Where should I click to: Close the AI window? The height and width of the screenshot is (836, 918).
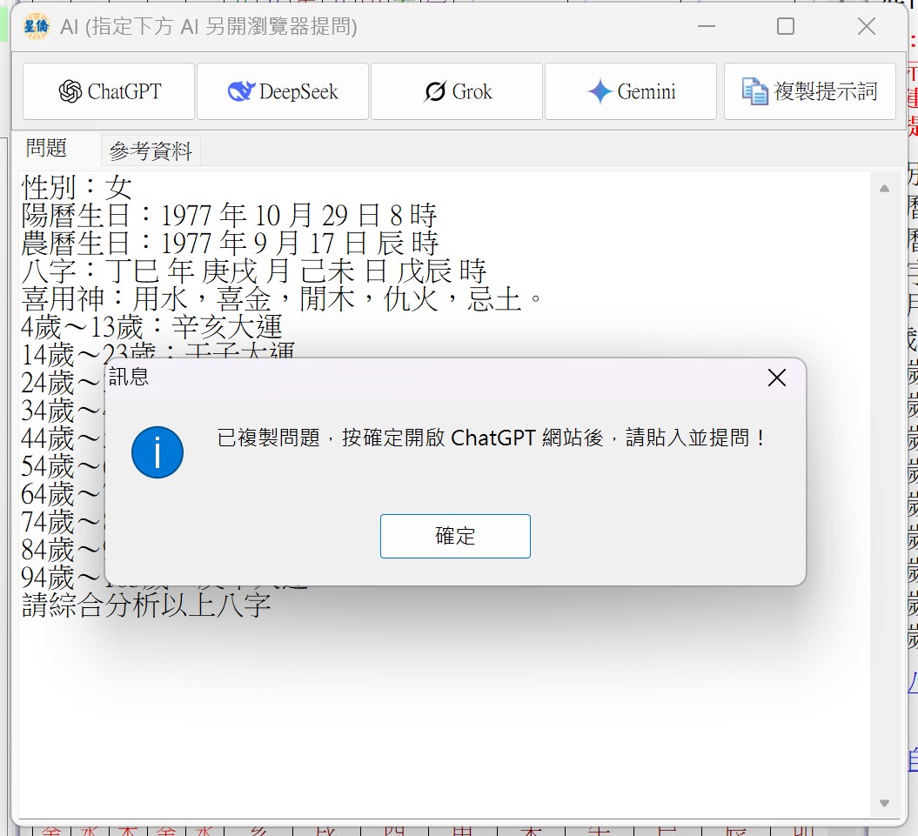[866, 27]
